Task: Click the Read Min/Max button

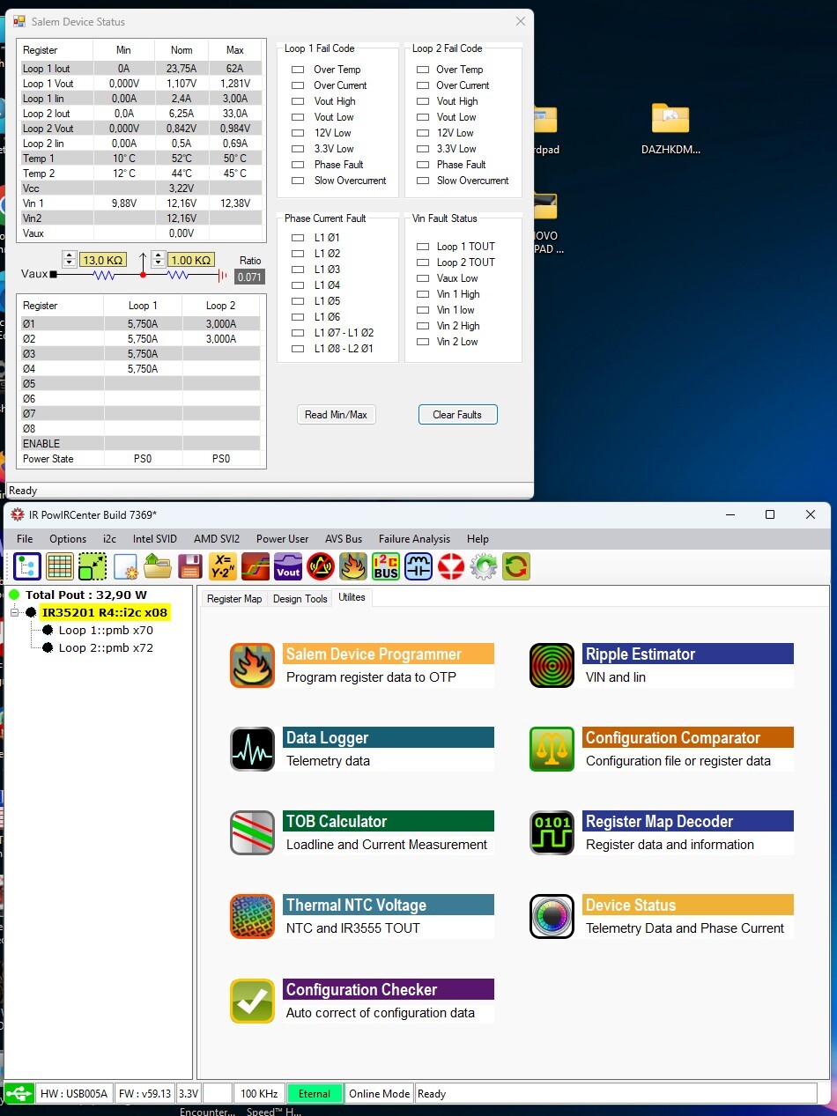Action: click(x=336, y=415)
